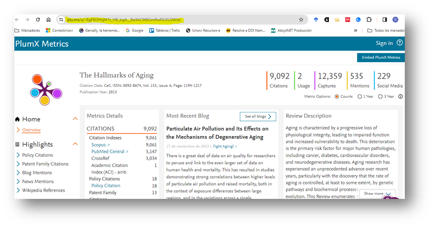This screenshot has width=434, height=228.
Task: Click the PlumX print logo graphic
Action: (x=46, y=89)
